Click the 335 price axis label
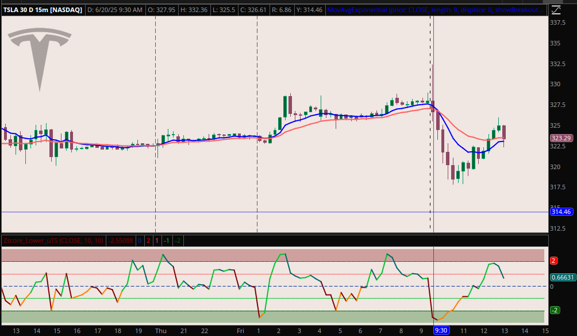This screenshot has width=577, height=336. click(555, 43)
